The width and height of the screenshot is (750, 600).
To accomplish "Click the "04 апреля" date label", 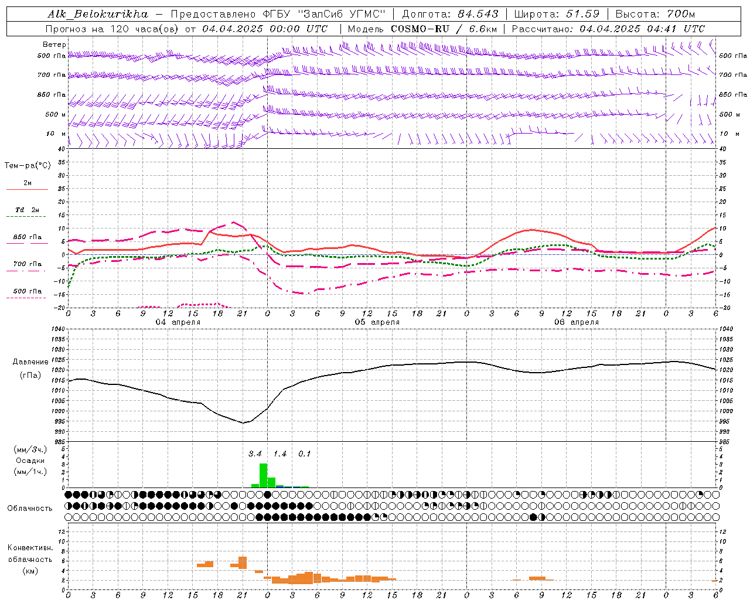I will [x=178, y=322].
